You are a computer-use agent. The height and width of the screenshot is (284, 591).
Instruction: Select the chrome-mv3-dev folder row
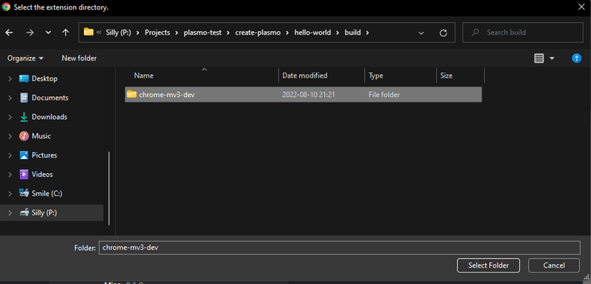304,95
